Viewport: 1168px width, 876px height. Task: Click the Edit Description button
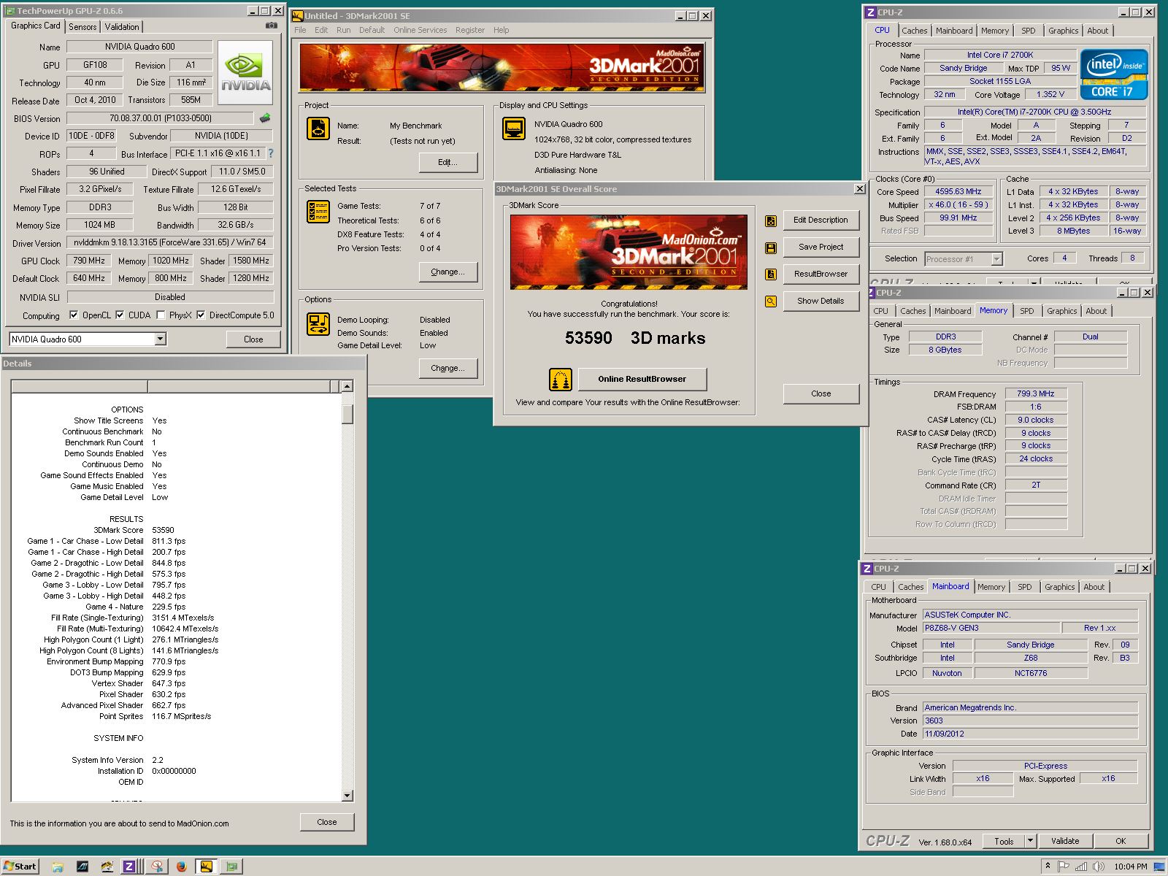click(821, 220)
